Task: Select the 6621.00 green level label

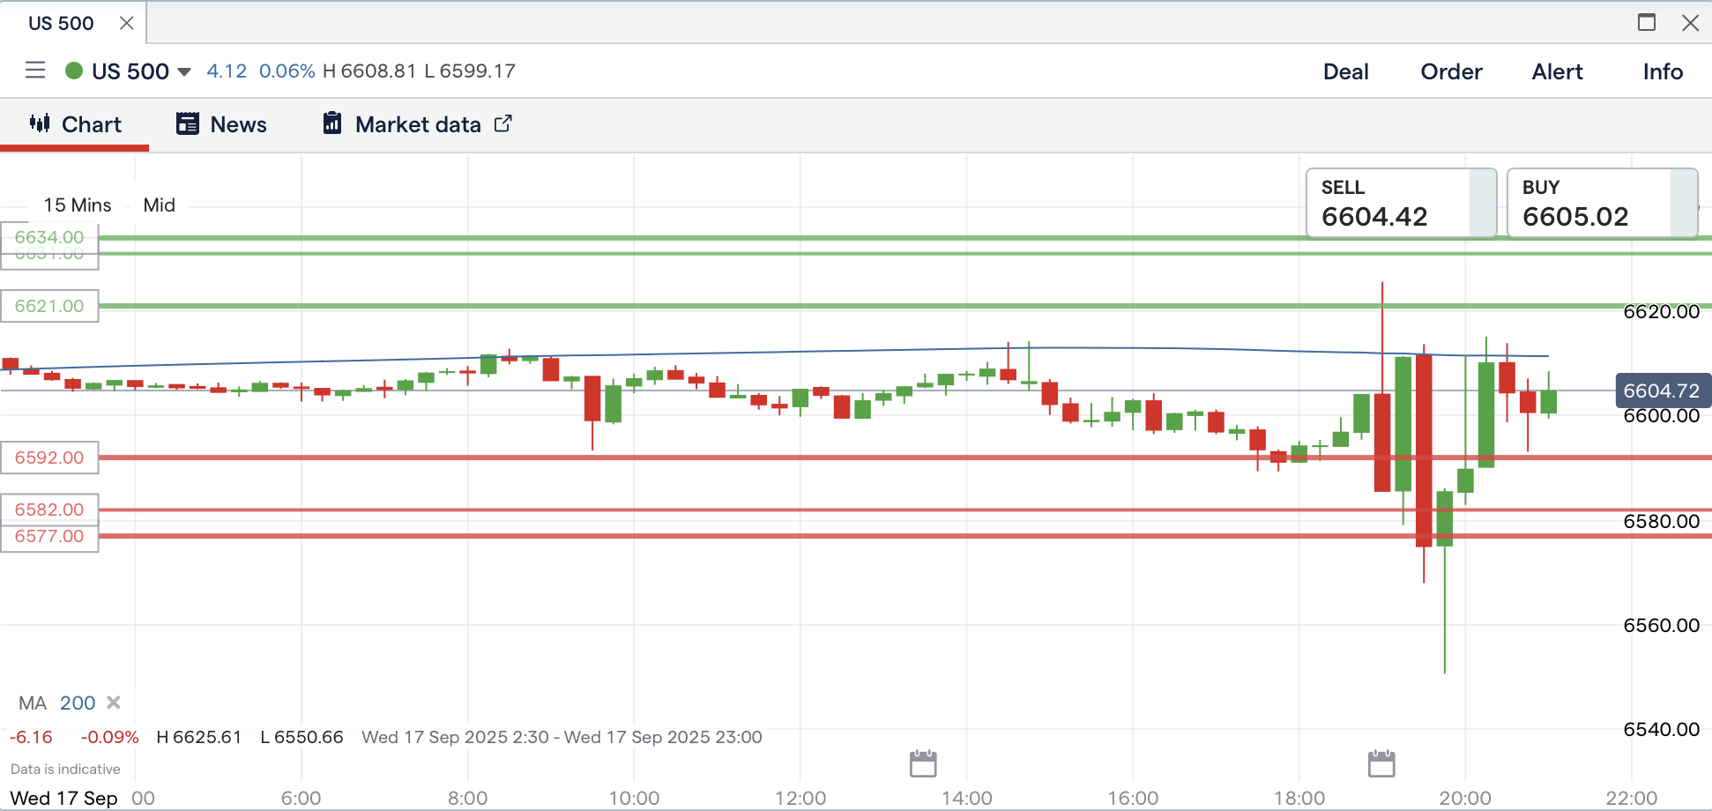Action: [49, 306]
